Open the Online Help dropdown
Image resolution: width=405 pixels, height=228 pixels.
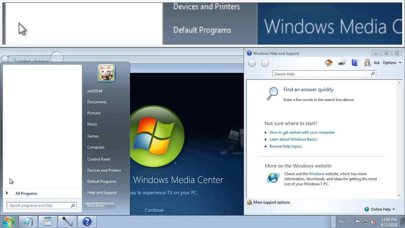tap(380, 209)
